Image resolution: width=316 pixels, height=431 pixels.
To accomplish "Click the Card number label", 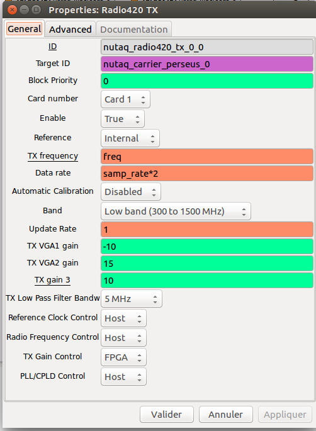I will pos(53,98).
